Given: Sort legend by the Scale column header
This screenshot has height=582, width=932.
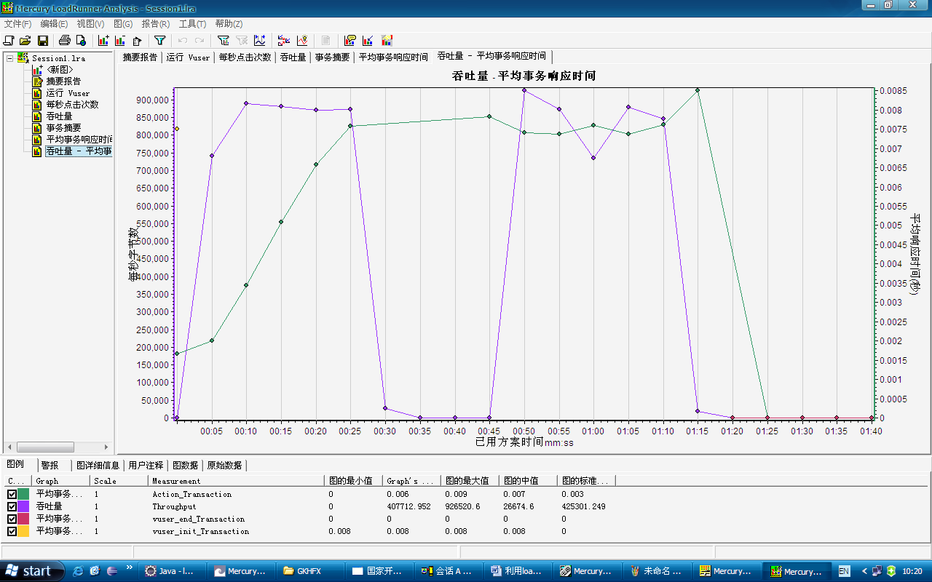Looking at the screenshot, I should click(x=119, y=481).
